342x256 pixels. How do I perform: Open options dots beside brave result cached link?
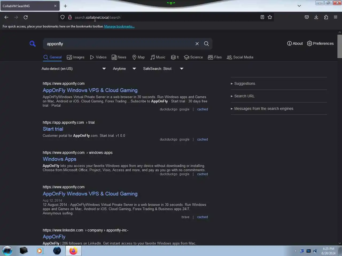click(193, 217)
